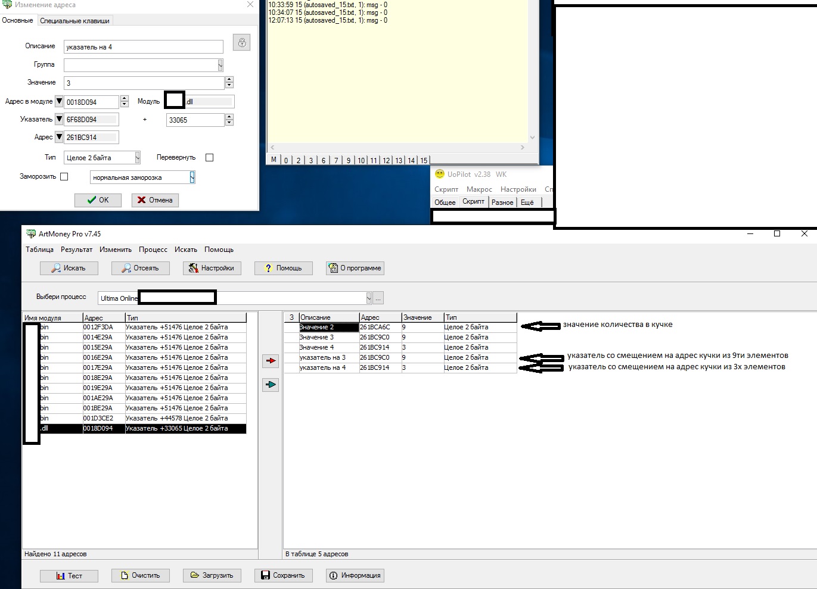Click the Сохранить save table button
Screen dimensions: 817x589
283,575
